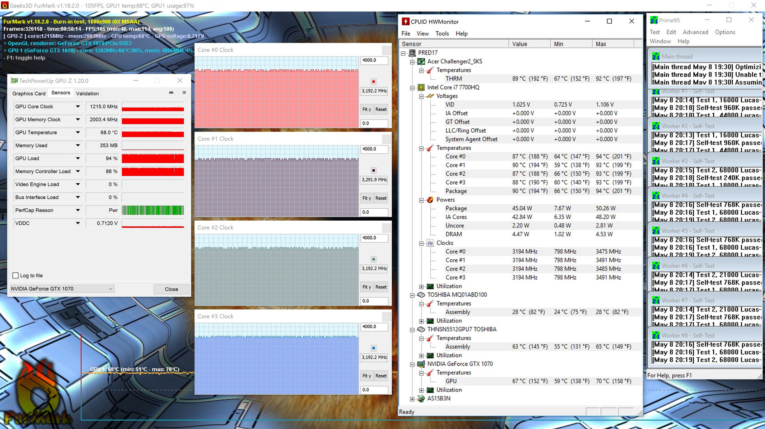Collapse the TOSHIBA MQ01ABD100 node
The width and height of the screenshot is (765, 429).
click(412, 295)
